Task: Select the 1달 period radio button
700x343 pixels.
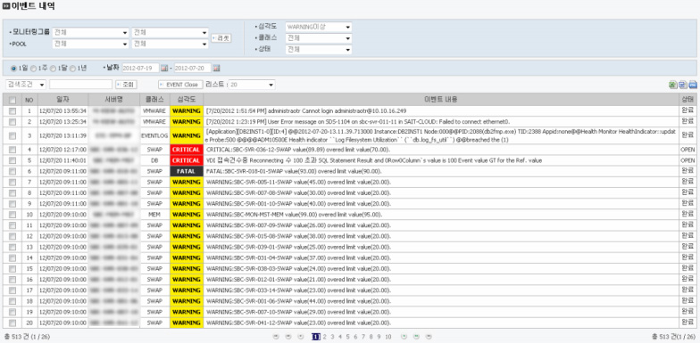Action: [54, 68]
